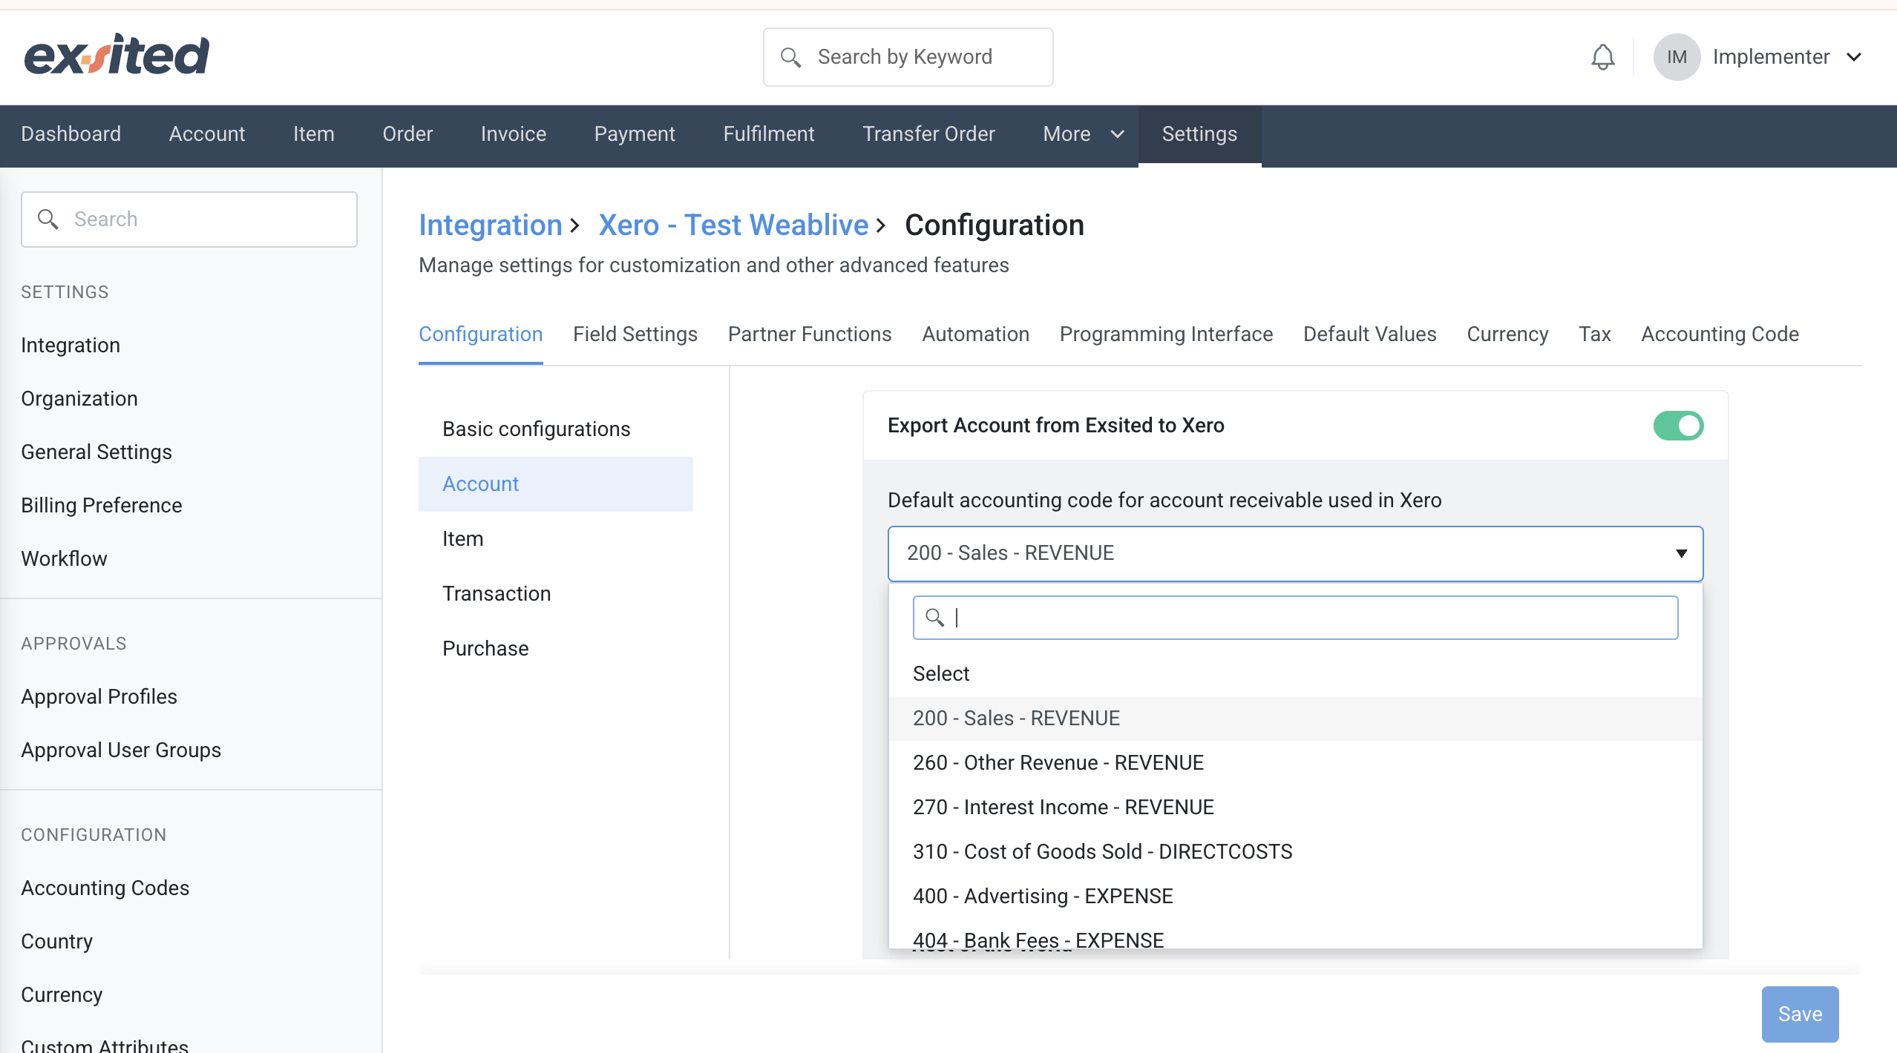This screenshot has width=1897, height=1053.
Task: Open Workflow in sidebar
Action: (64, 559)
